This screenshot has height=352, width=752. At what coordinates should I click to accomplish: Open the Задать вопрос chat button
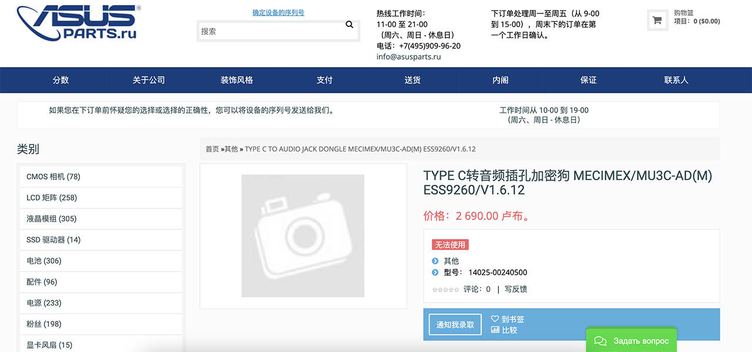click(632, 341)
